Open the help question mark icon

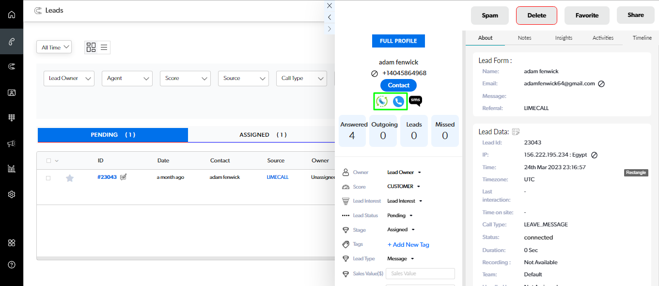12,265
